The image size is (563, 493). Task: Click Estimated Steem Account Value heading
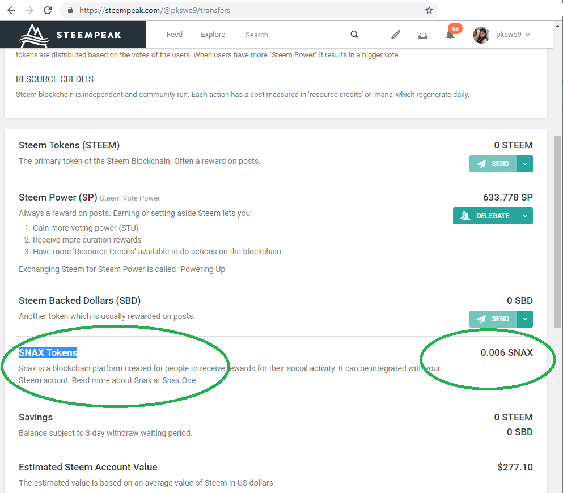[88, 467]
